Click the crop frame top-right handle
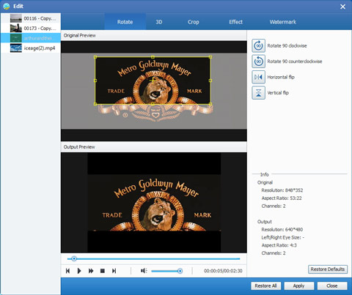The height and width of the screenshot is (295, 352). point(210,57)
